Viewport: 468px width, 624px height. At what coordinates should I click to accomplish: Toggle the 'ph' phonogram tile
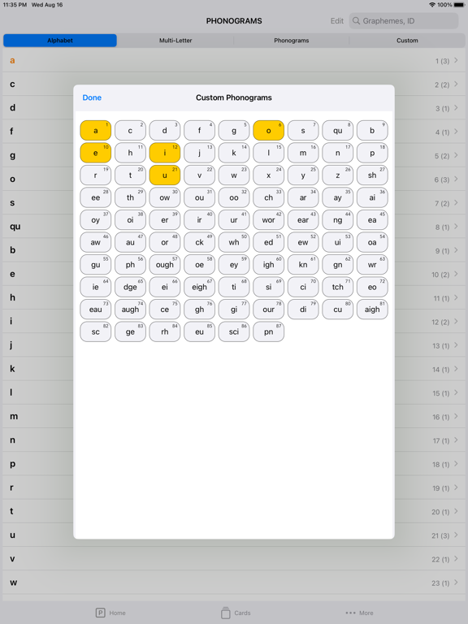coord(130,265)
